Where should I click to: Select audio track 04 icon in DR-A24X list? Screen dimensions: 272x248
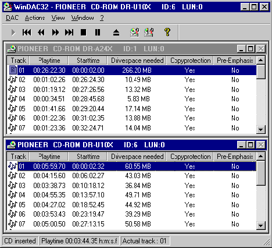pyautogui.click(x=13, y=99)
